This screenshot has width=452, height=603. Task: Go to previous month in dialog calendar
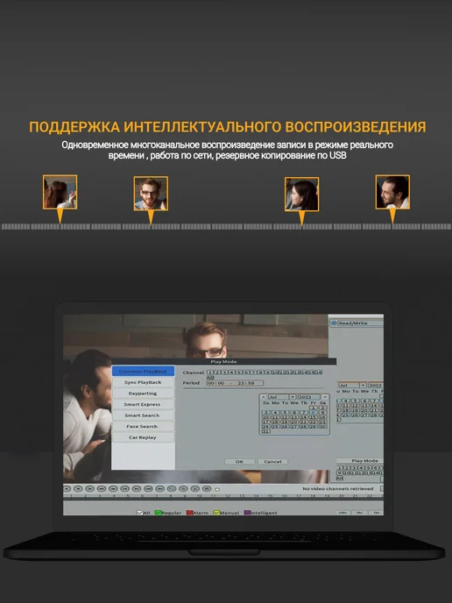pos(264,397)
